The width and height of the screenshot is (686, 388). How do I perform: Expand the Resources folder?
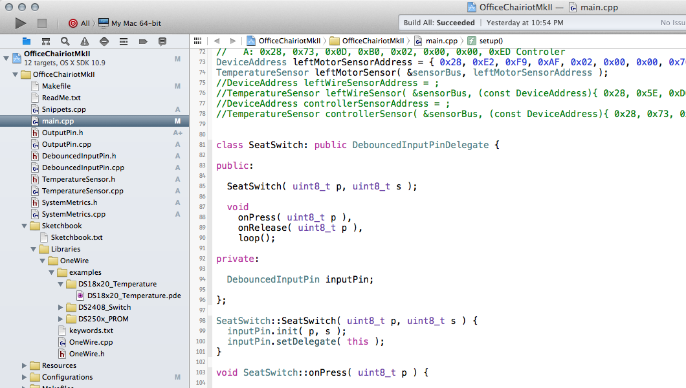point(25,365)
